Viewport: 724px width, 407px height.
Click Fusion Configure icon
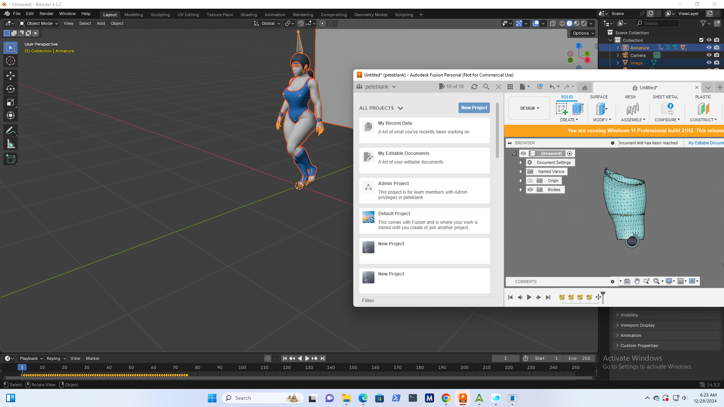point(667,109)
